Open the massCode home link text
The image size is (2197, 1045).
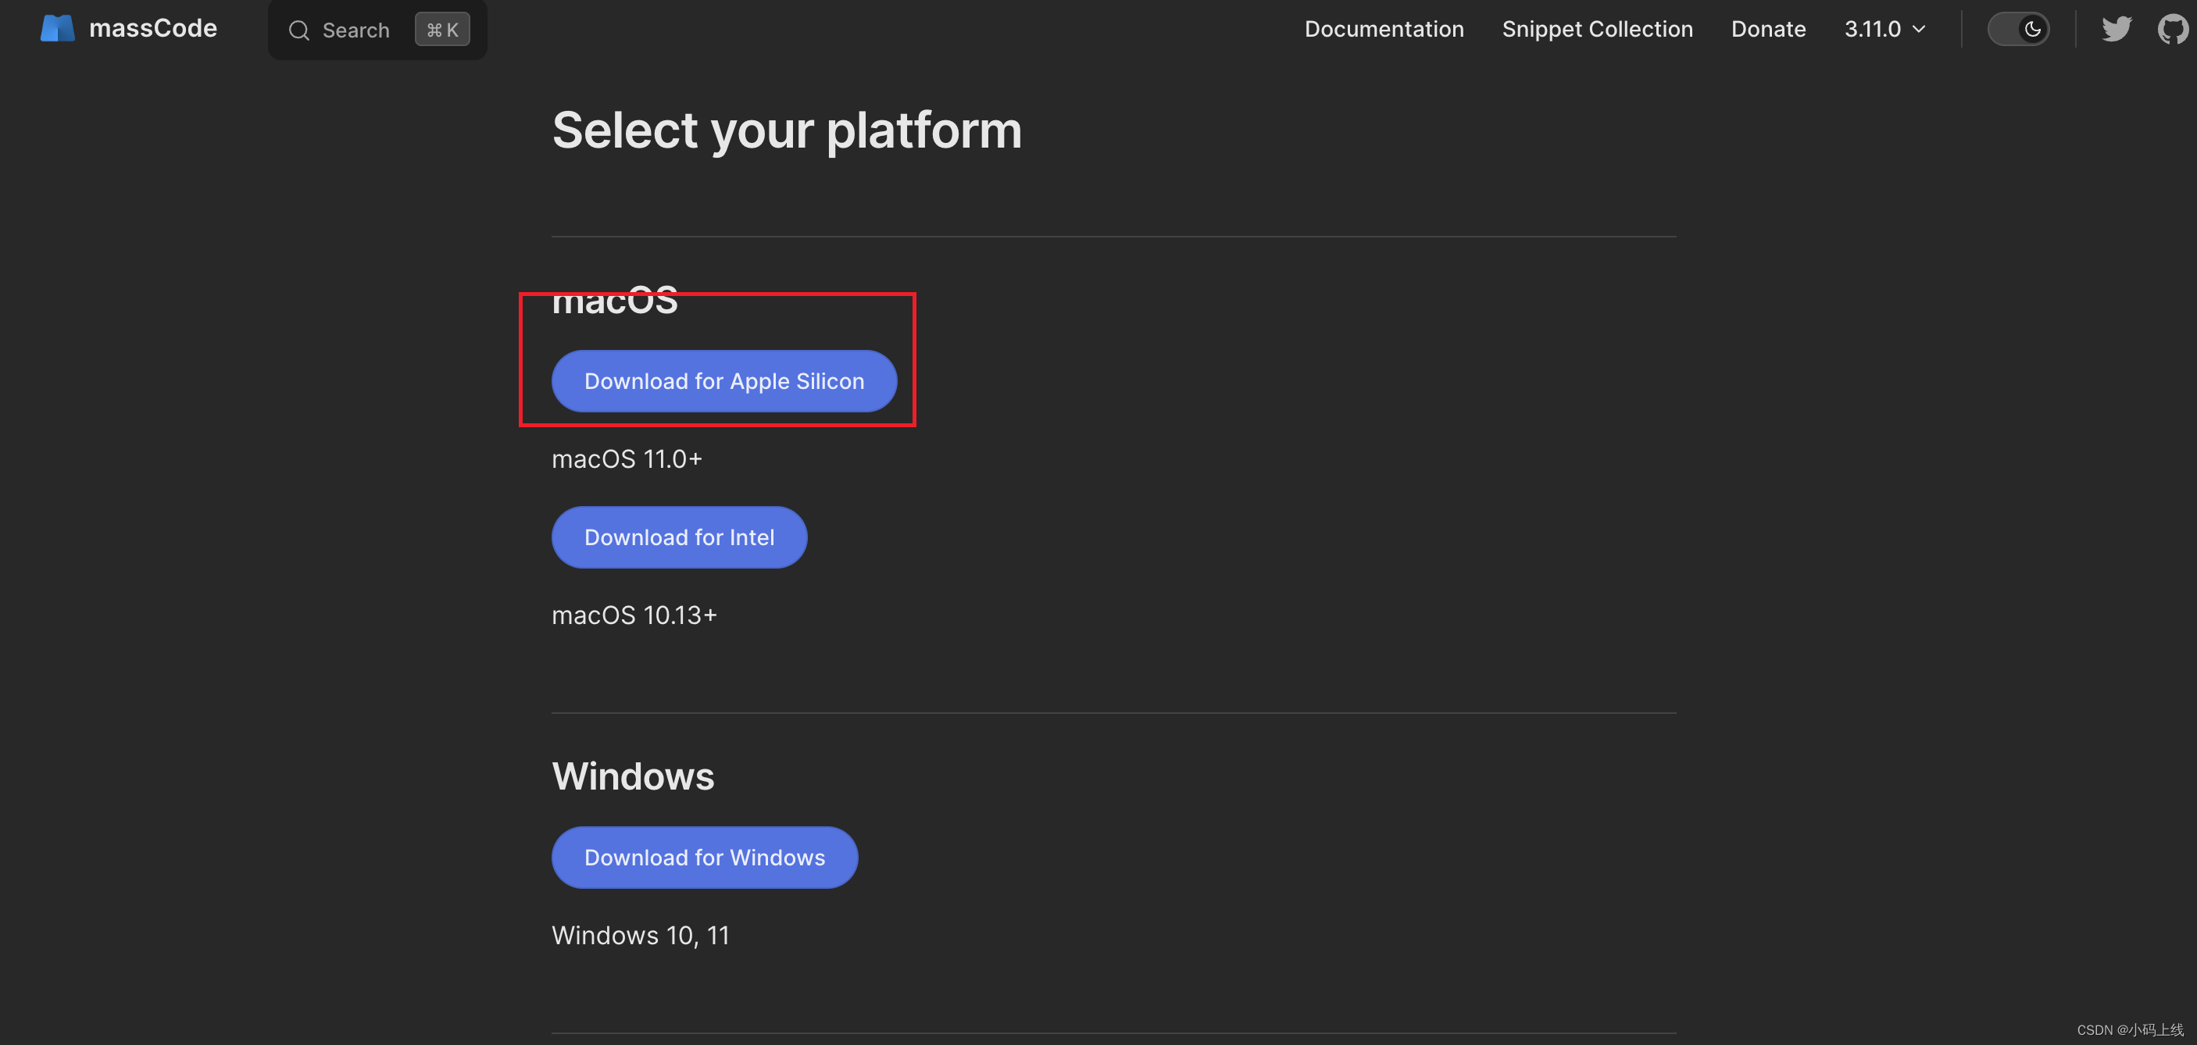(152, 29)
